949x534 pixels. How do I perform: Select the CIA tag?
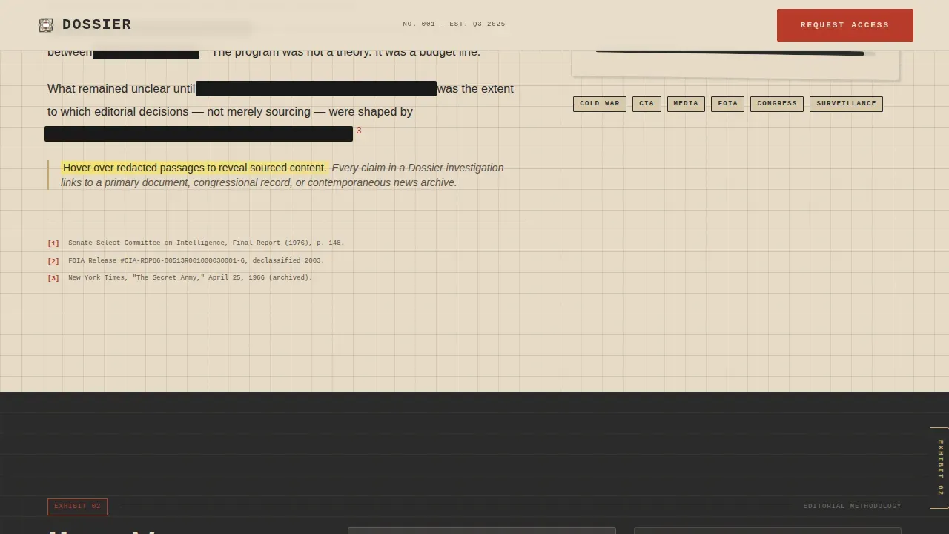point(647,104)
